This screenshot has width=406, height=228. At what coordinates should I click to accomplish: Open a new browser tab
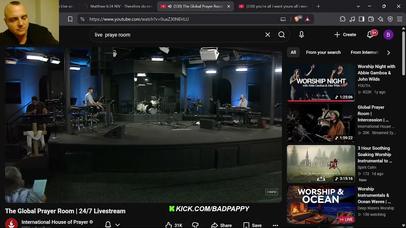pyautogui.click(x=318, y=6)
